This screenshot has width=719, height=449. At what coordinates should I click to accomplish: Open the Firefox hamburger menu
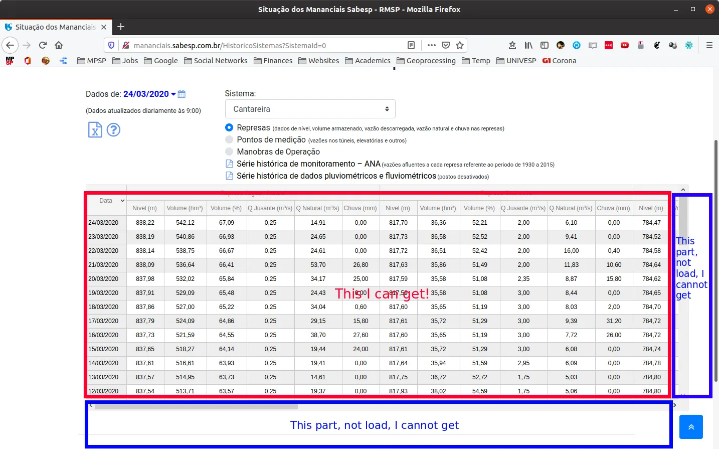point(709,45)
